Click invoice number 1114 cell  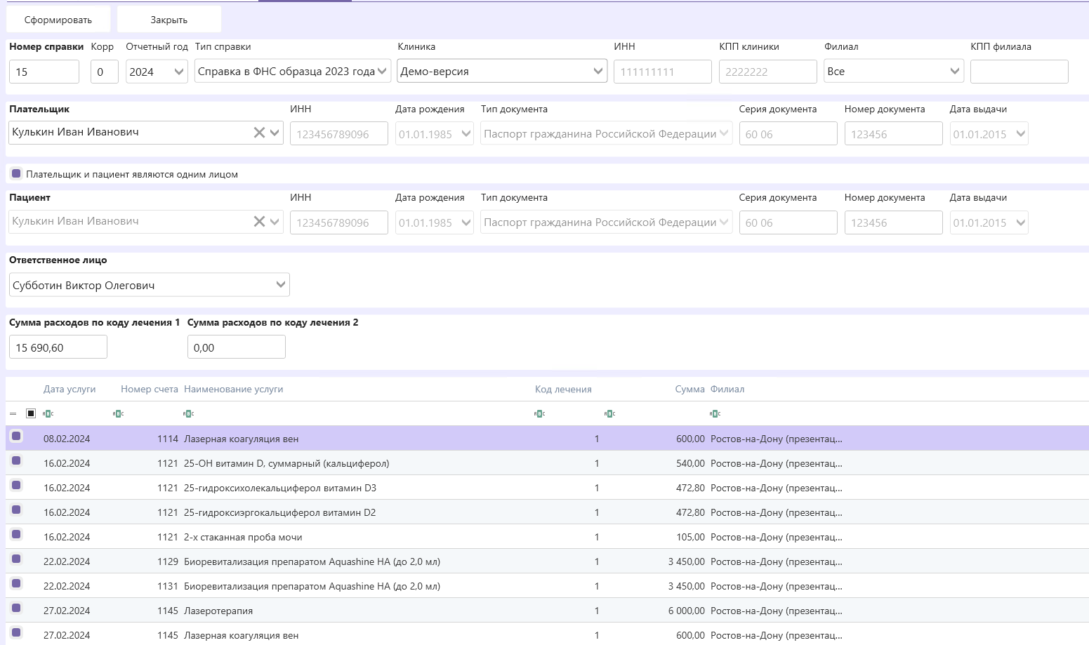(x=168, y=439)
